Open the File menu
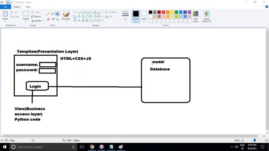 point(5,7)
